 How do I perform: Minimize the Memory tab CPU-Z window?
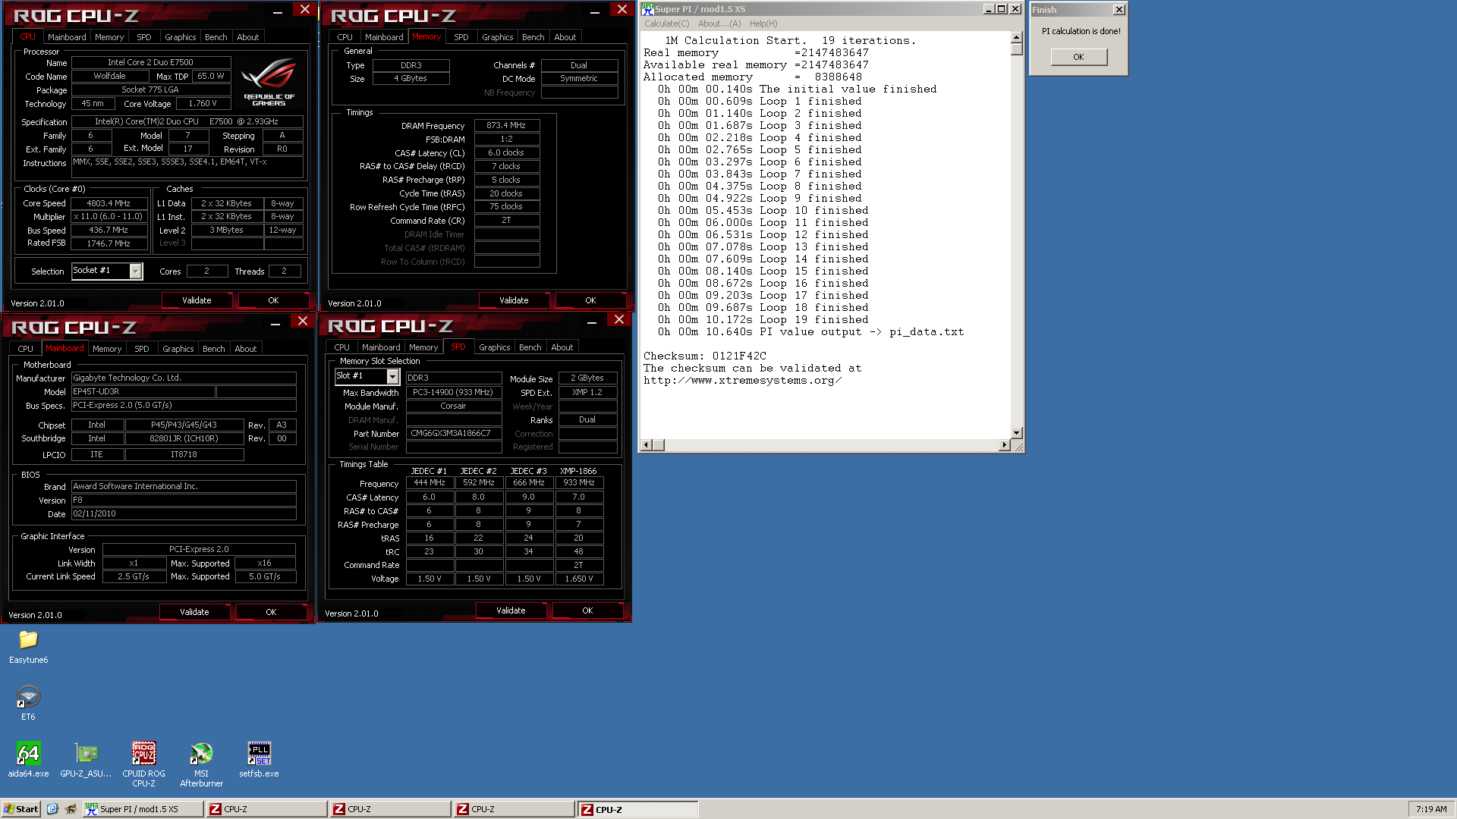coord(595,11)
